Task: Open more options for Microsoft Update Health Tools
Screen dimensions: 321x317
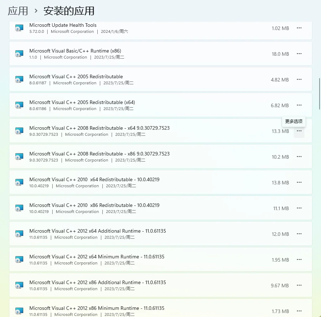Action: 299,28
